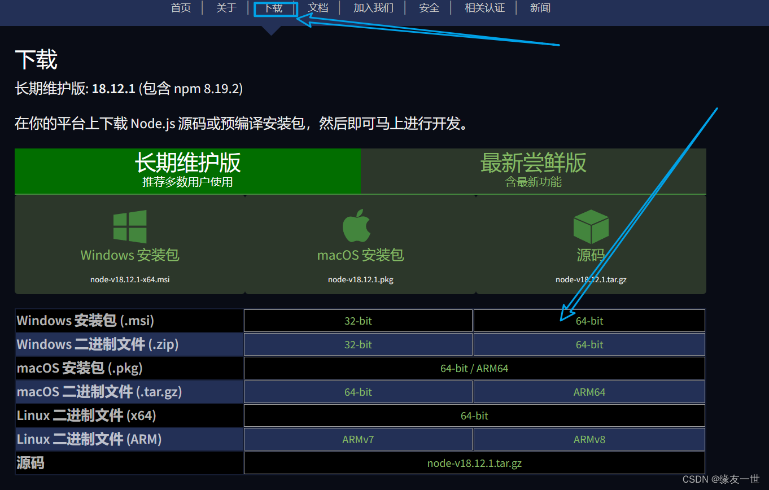This screenshot has height=490, width=769.
Task: Click the macOS 安装包 (.pkg) row label
Action: point(80,368)
